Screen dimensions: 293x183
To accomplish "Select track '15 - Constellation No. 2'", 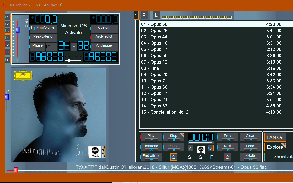I will (x=217, y=112).
